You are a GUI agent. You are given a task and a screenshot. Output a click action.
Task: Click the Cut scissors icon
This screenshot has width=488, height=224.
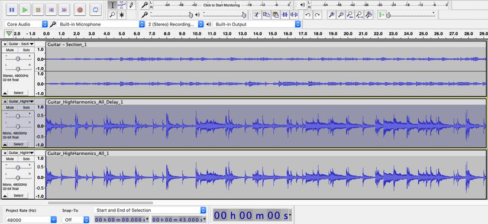pyautogui.click(x=257, y=15)
